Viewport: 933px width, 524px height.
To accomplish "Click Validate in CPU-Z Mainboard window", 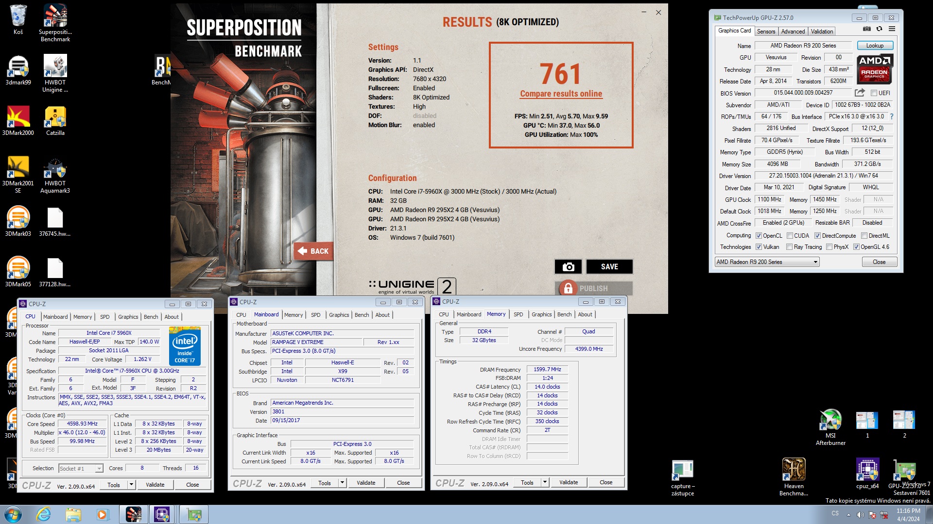I will pyautogui.click(x=365, y=483).
